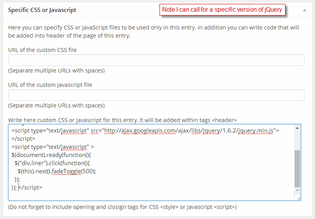Place cursor on the googleapis jQuery URL
Image resolution: width=315 pixels, height=219 pixels.
[x=189, y=131]
